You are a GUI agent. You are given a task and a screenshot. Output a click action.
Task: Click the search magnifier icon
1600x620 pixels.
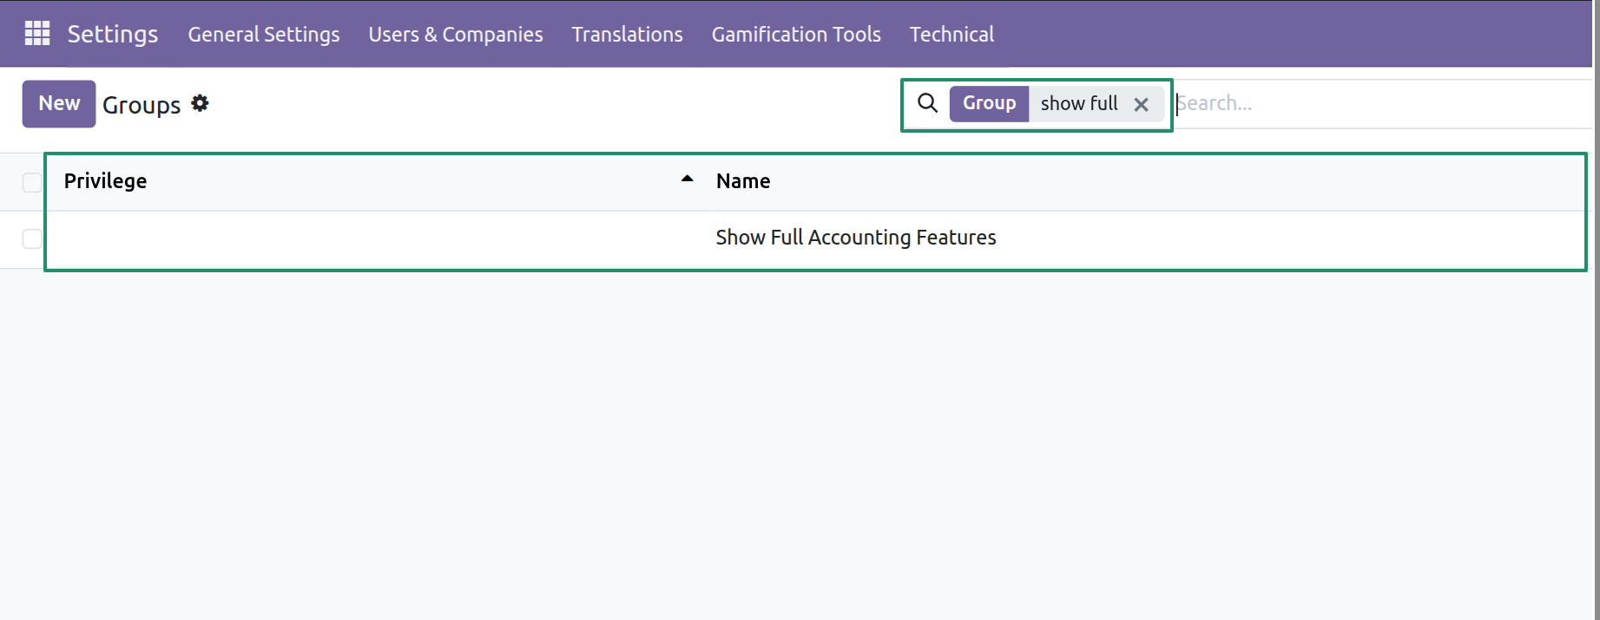(927, 103)
